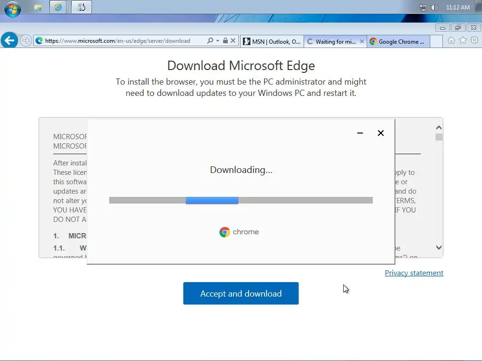Click the license scrollbar thumb
This screenshot has width=482, height=361.
tap(439, 137)
